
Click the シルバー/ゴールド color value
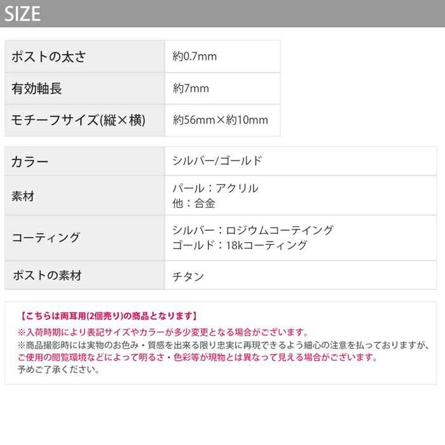(x=217, y=161)
